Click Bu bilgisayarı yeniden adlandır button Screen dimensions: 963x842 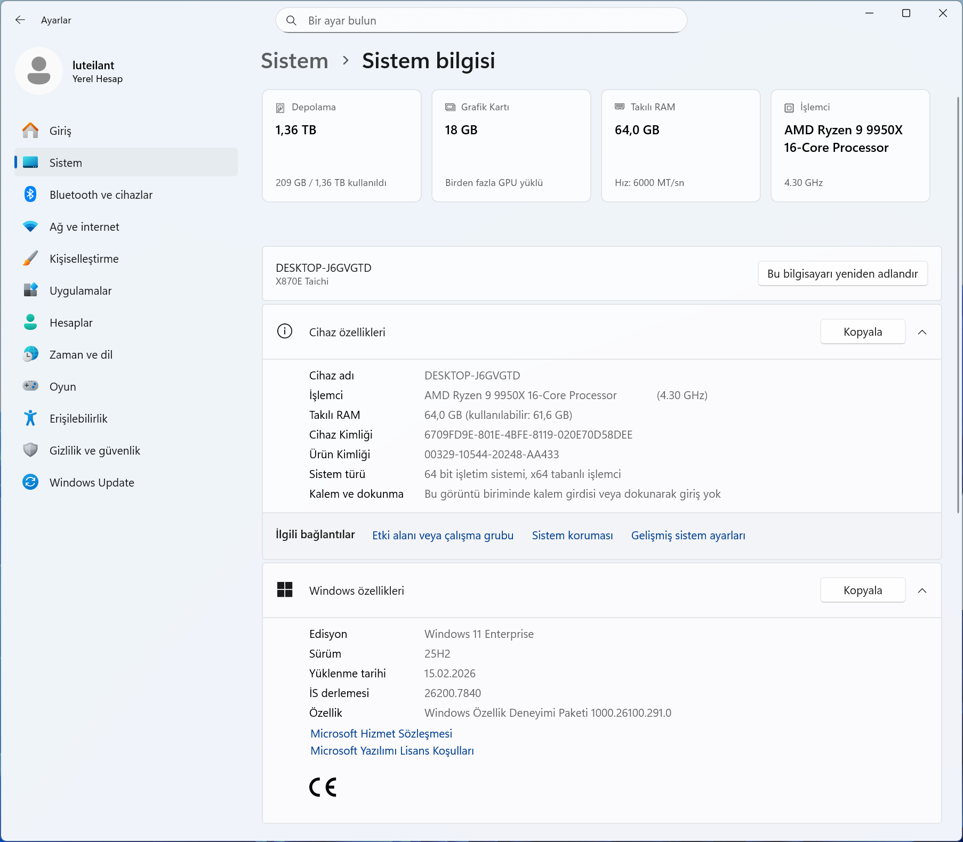pos(842,274)
